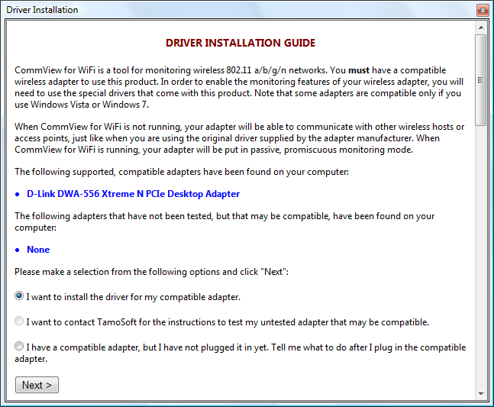
Task: Click the bold word "must"
Action: coord(359,70)
